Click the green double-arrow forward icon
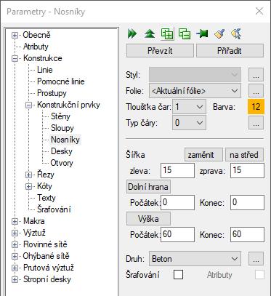This screenshot has height=296, width=271. (132, 33)
